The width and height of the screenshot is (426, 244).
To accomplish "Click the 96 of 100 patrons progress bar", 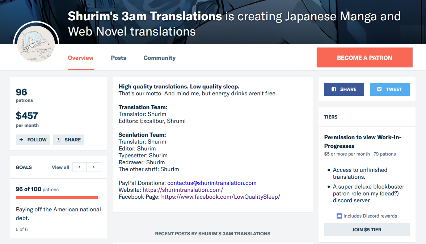I will (58, 198).
